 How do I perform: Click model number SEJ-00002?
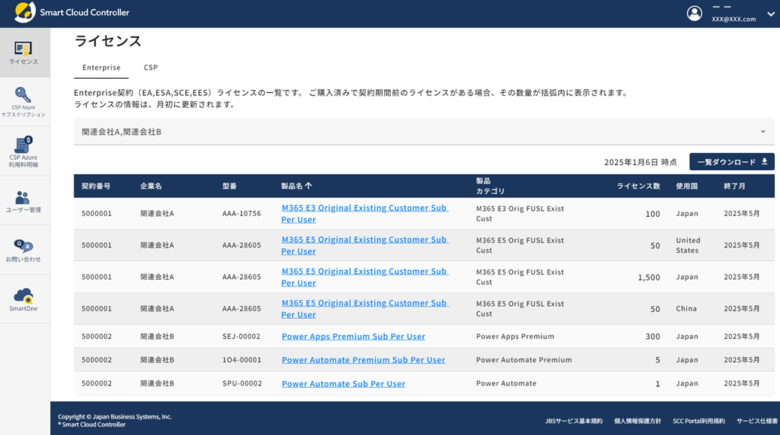point(241,337)
